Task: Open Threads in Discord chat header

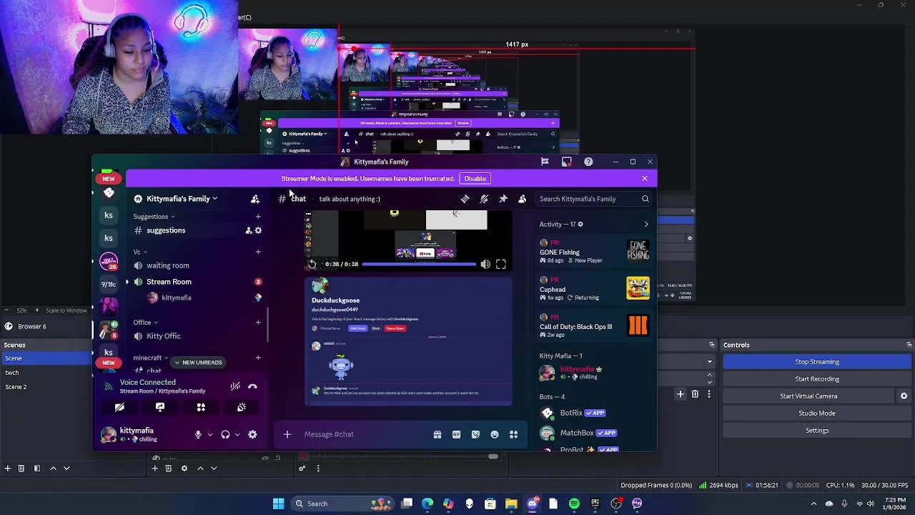Action: click(x=465, y=199)
